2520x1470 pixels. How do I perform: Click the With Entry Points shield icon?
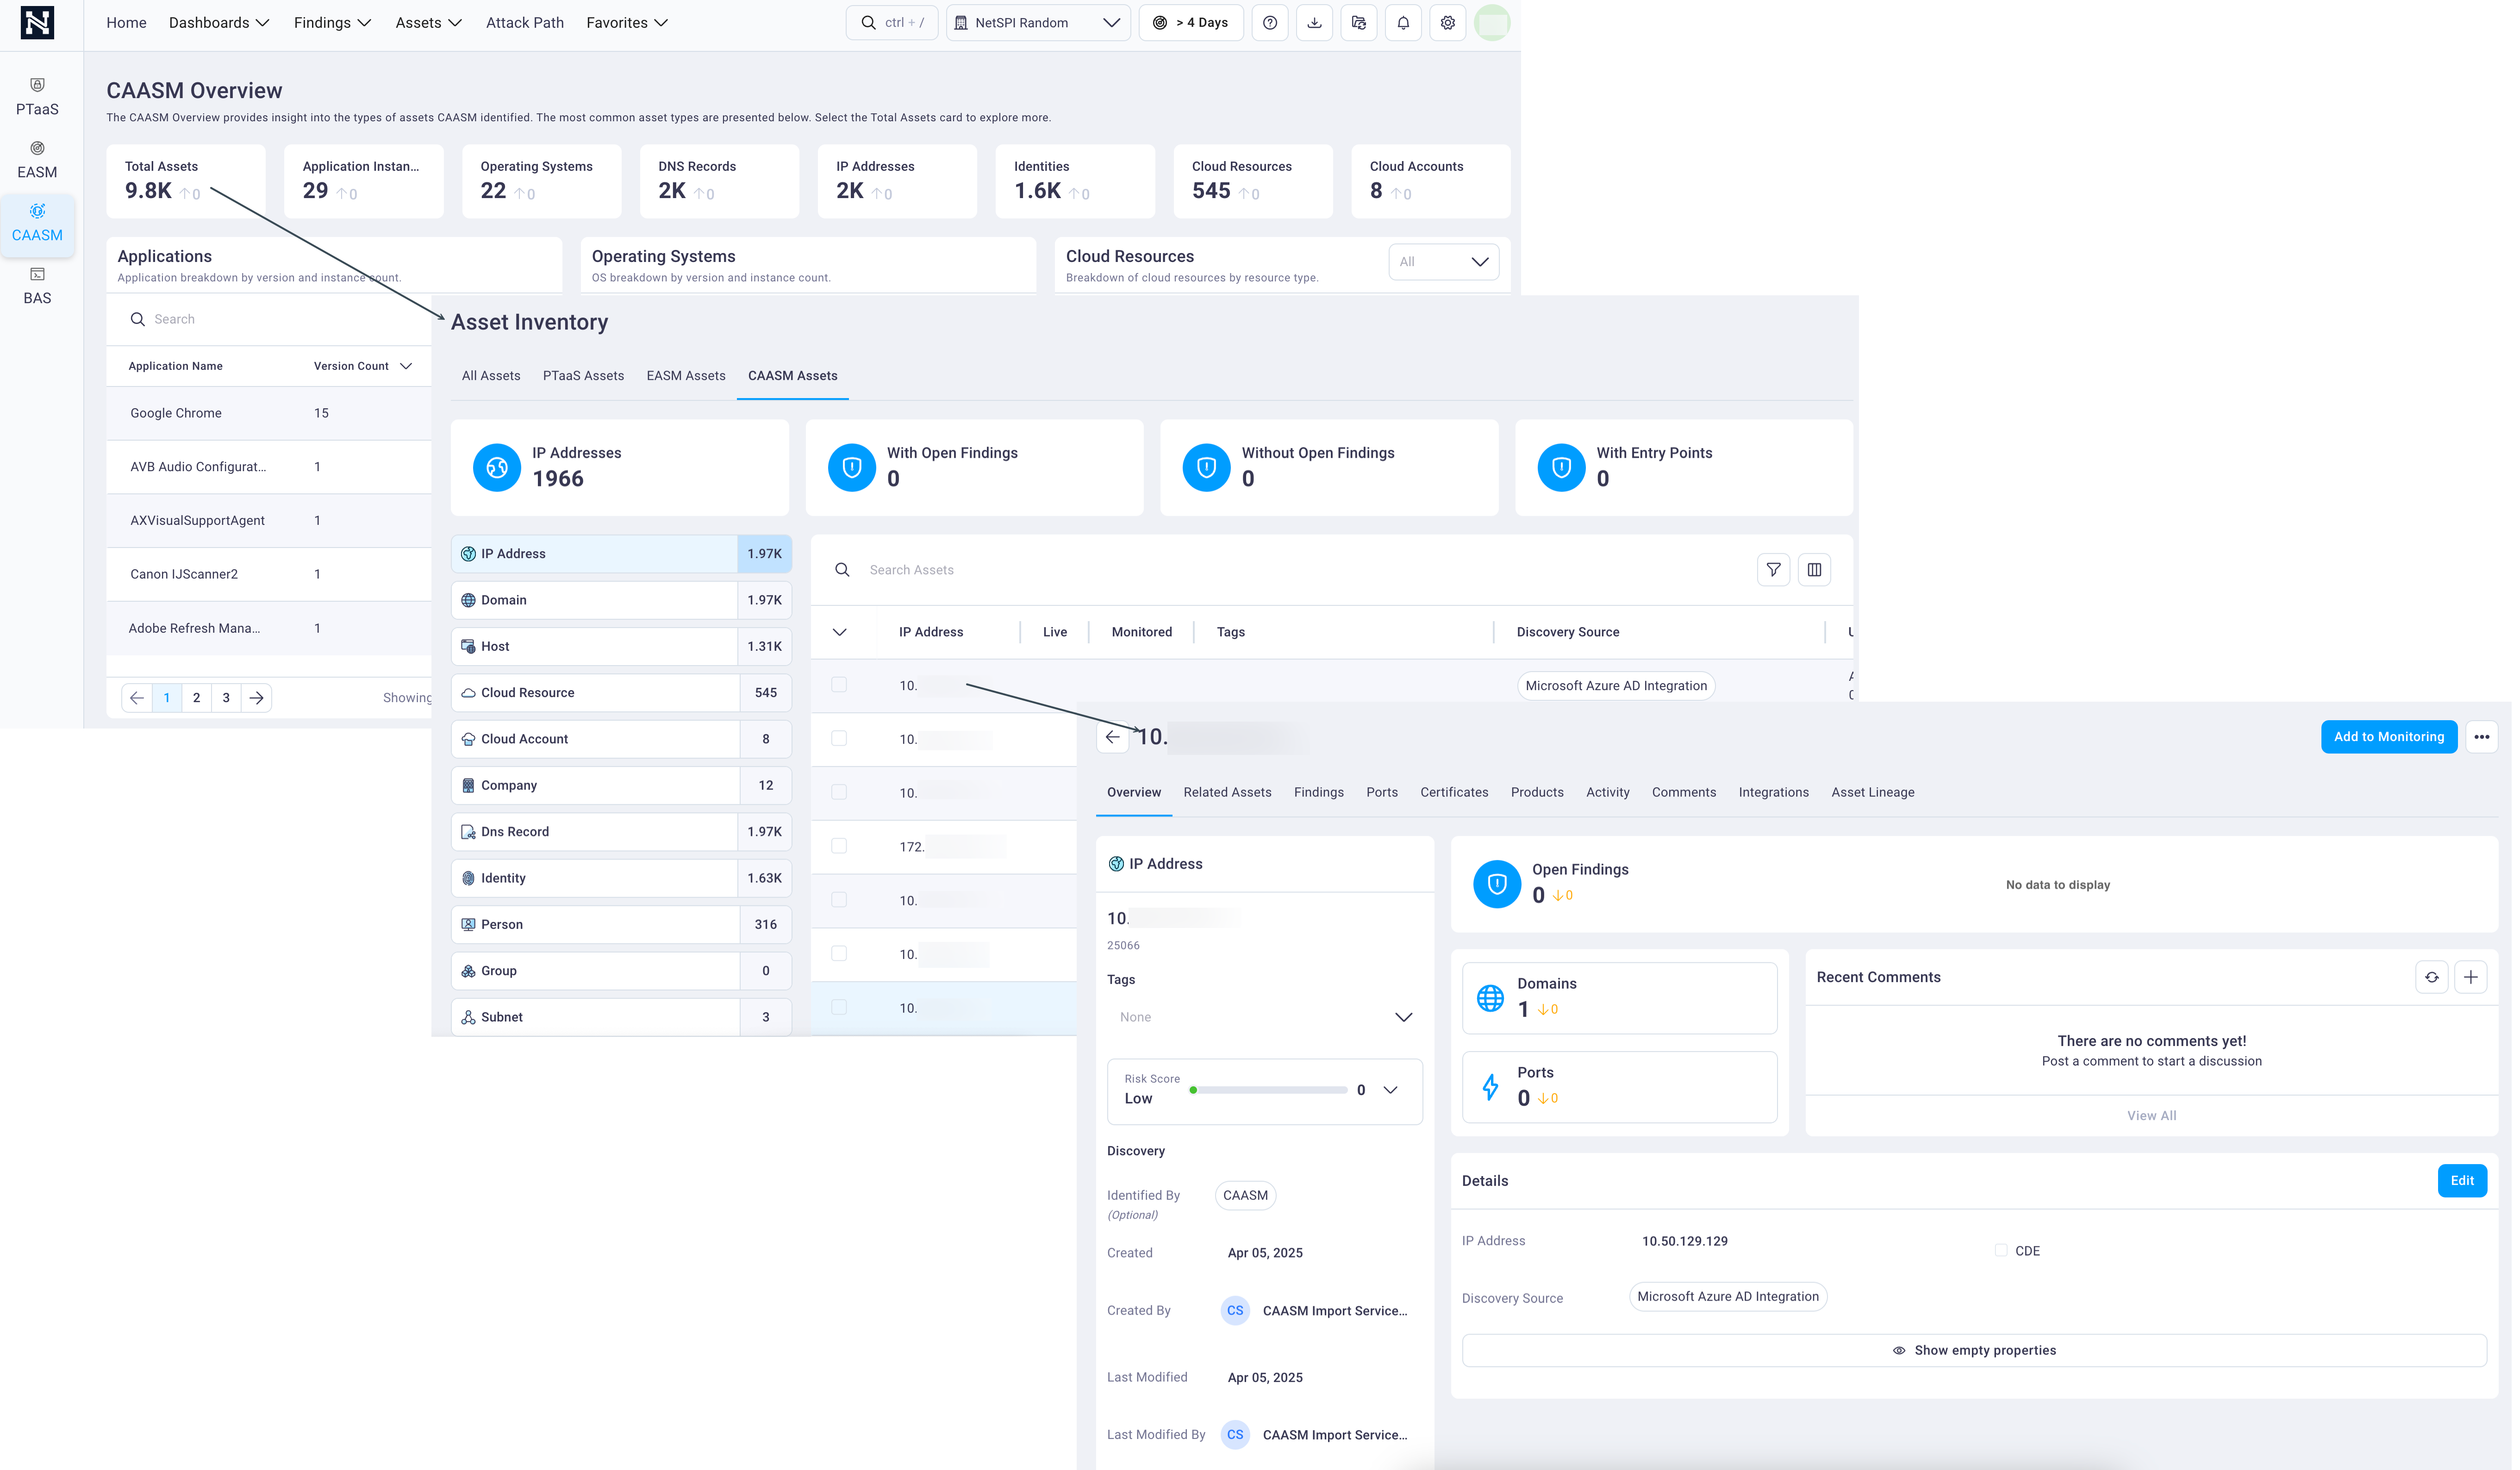tap(1561, 467)
